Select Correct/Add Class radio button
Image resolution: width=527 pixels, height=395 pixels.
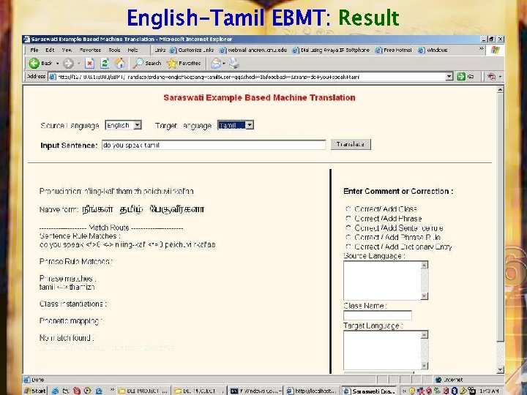pos(348,209)
